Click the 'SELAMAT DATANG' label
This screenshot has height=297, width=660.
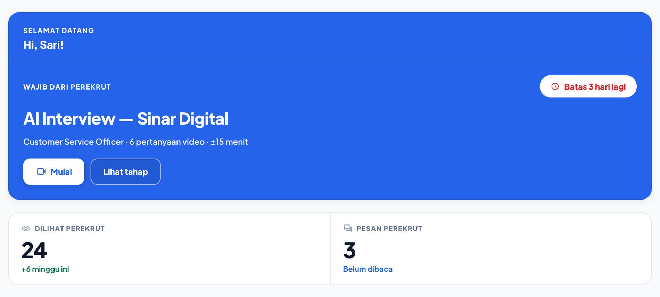pos(59,31)
